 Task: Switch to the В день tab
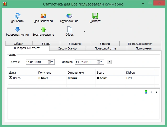click(46, 43)
